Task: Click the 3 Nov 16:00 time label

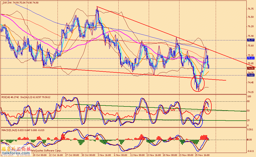Action: [104, 155]
